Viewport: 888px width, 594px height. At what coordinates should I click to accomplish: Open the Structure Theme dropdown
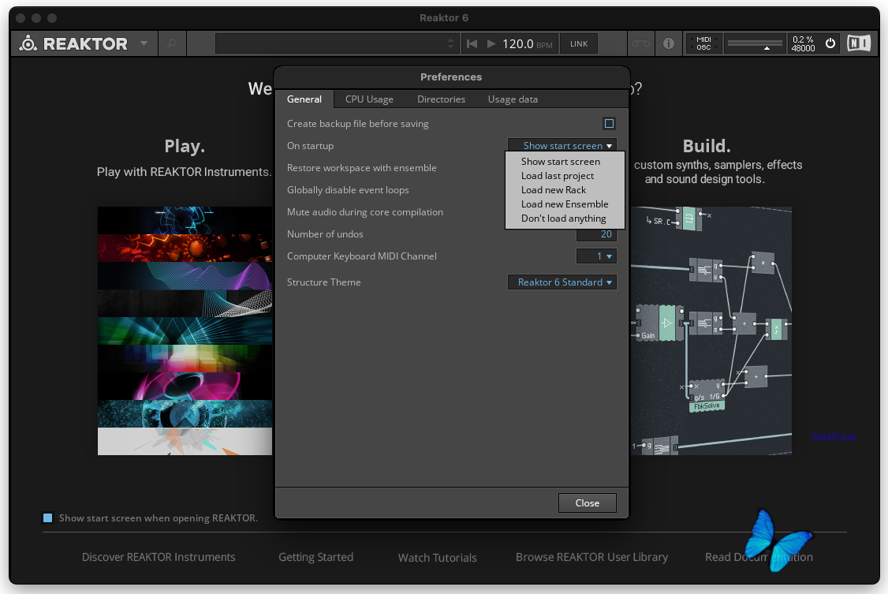point(562,282)
